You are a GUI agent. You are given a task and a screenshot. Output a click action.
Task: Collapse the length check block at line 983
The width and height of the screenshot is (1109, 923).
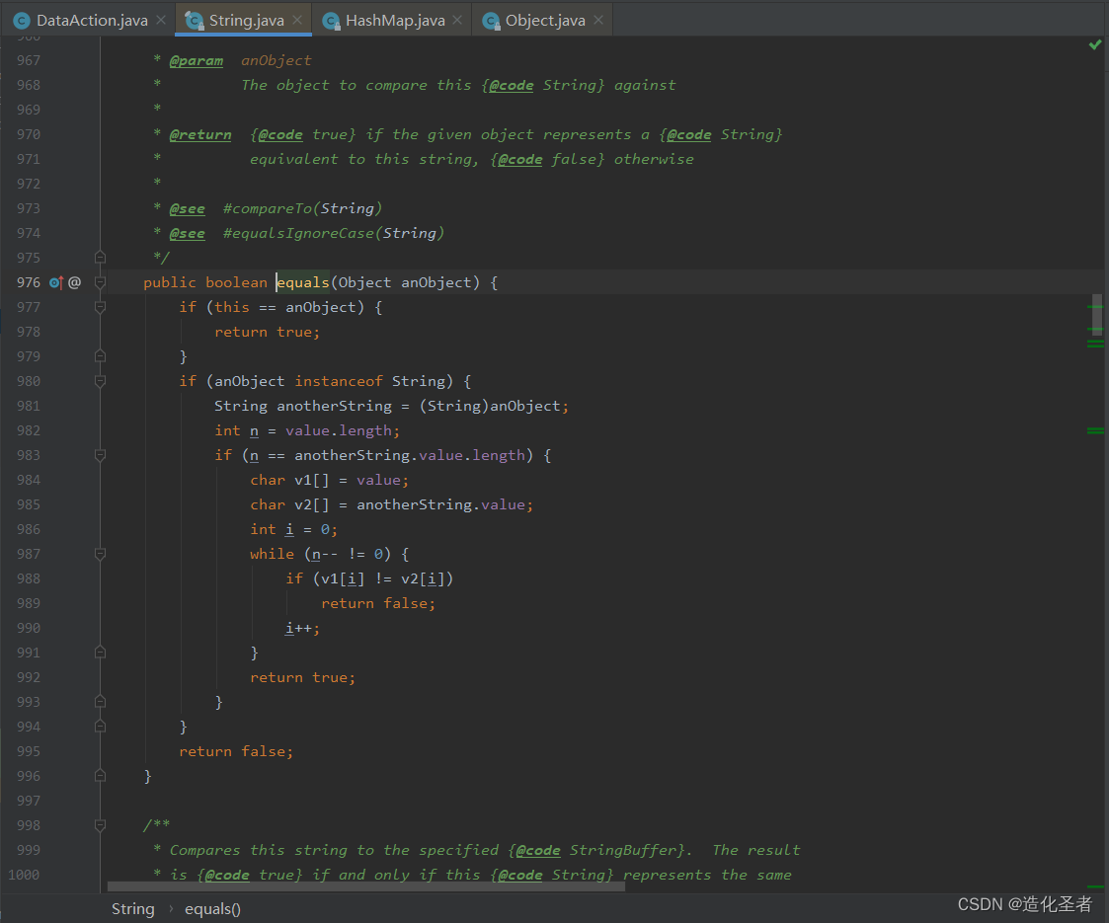(101, 455)
